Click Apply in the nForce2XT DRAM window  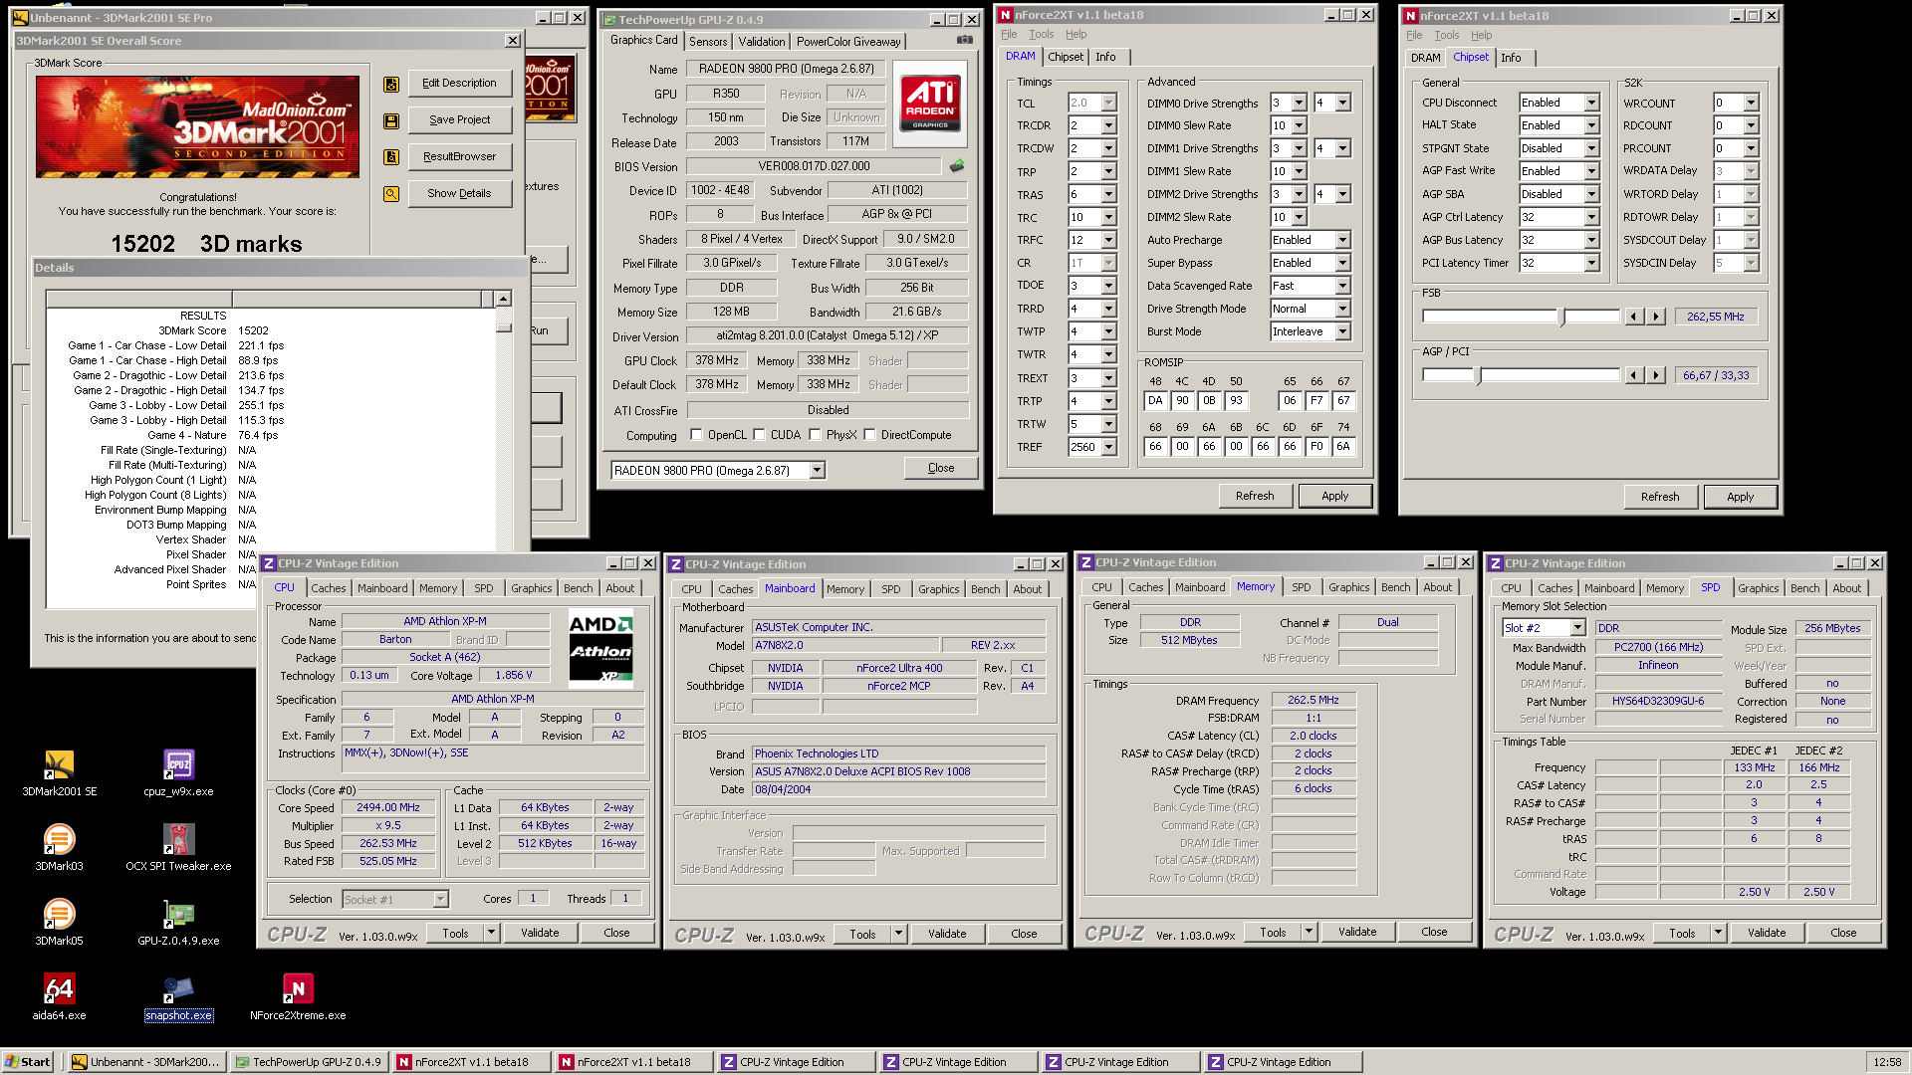coord(1334,496)
